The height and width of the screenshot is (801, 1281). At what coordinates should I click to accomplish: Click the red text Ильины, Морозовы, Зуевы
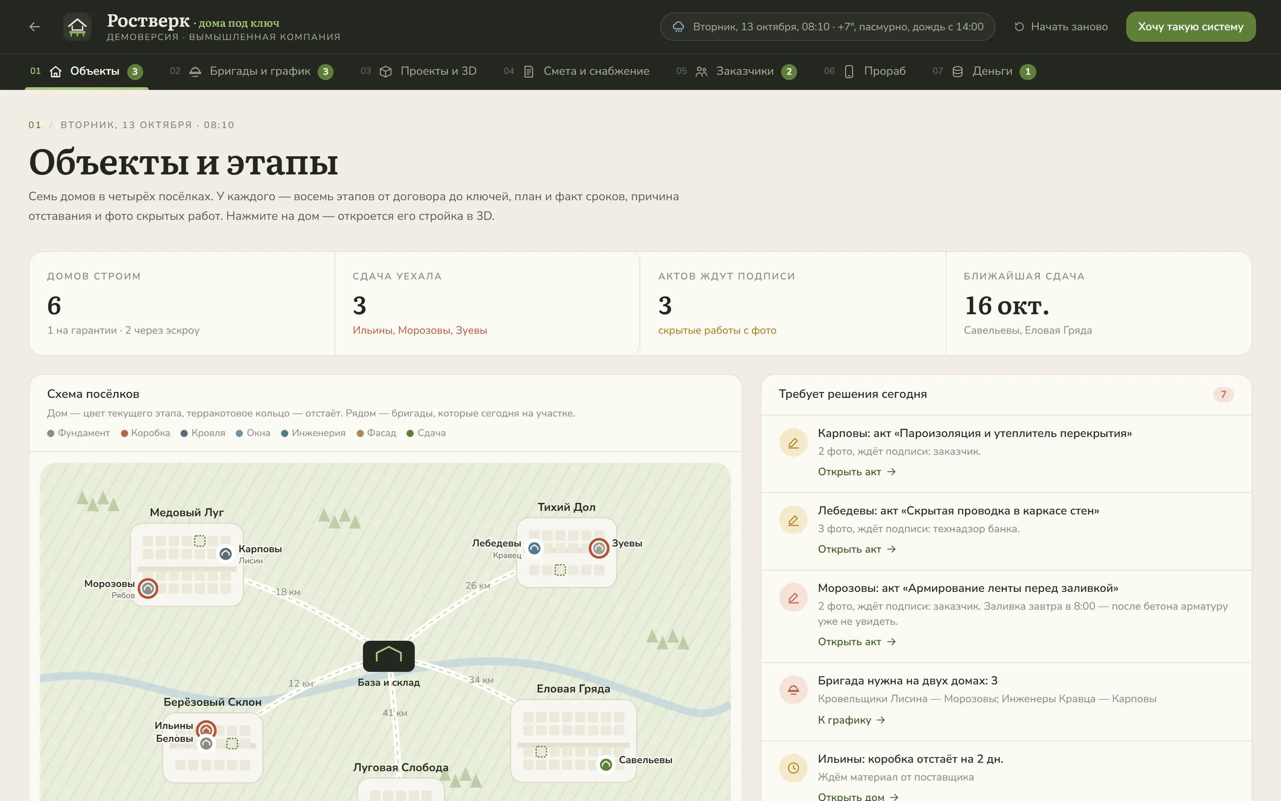coord(420,330)
